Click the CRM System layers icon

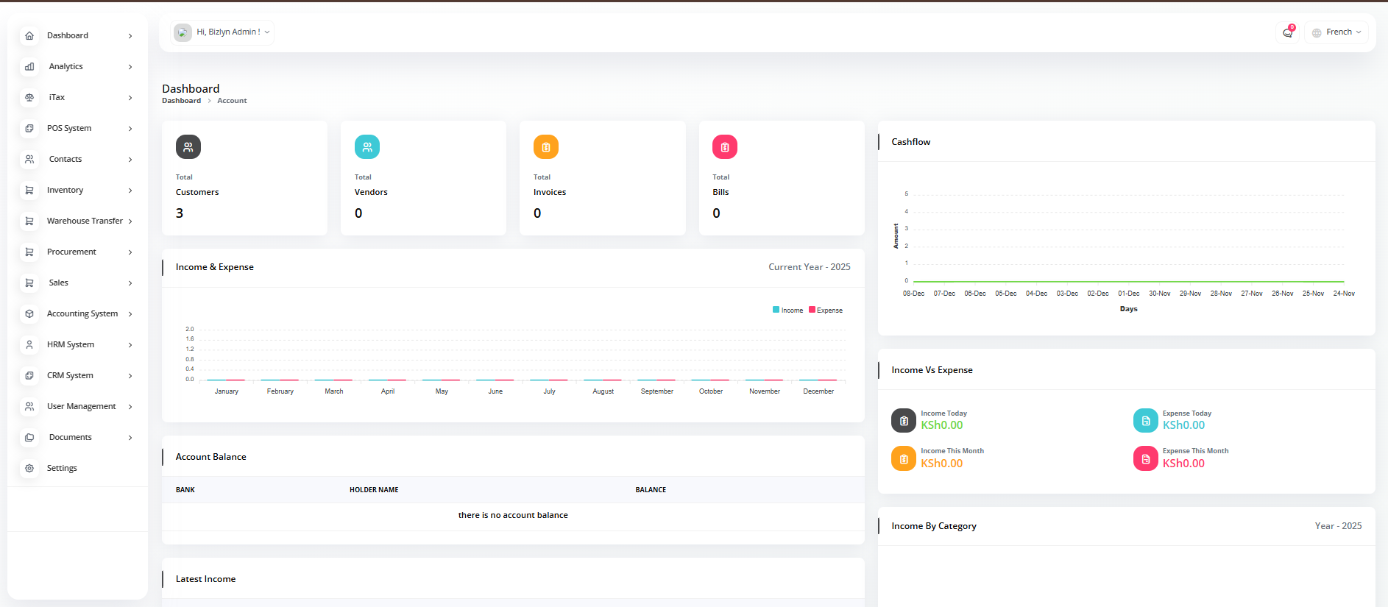point(29,375)
